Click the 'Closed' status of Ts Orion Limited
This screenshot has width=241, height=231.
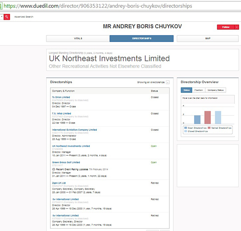155,97
